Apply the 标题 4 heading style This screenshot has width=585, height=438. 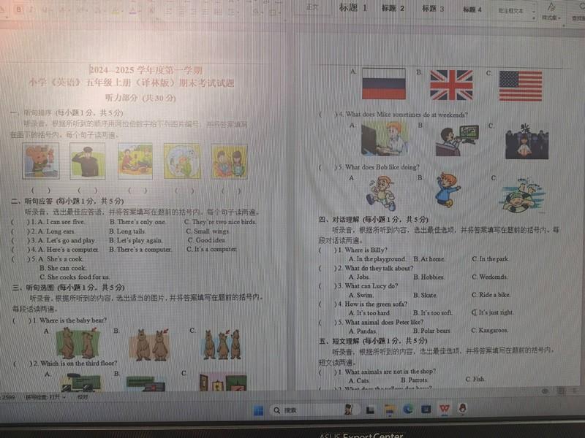(472, 9)
